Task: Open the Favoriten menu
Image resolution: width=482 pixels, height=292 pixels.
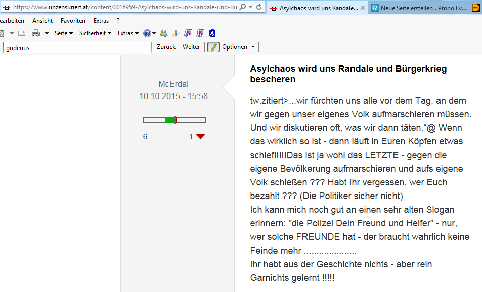Action: pos(73,21)
